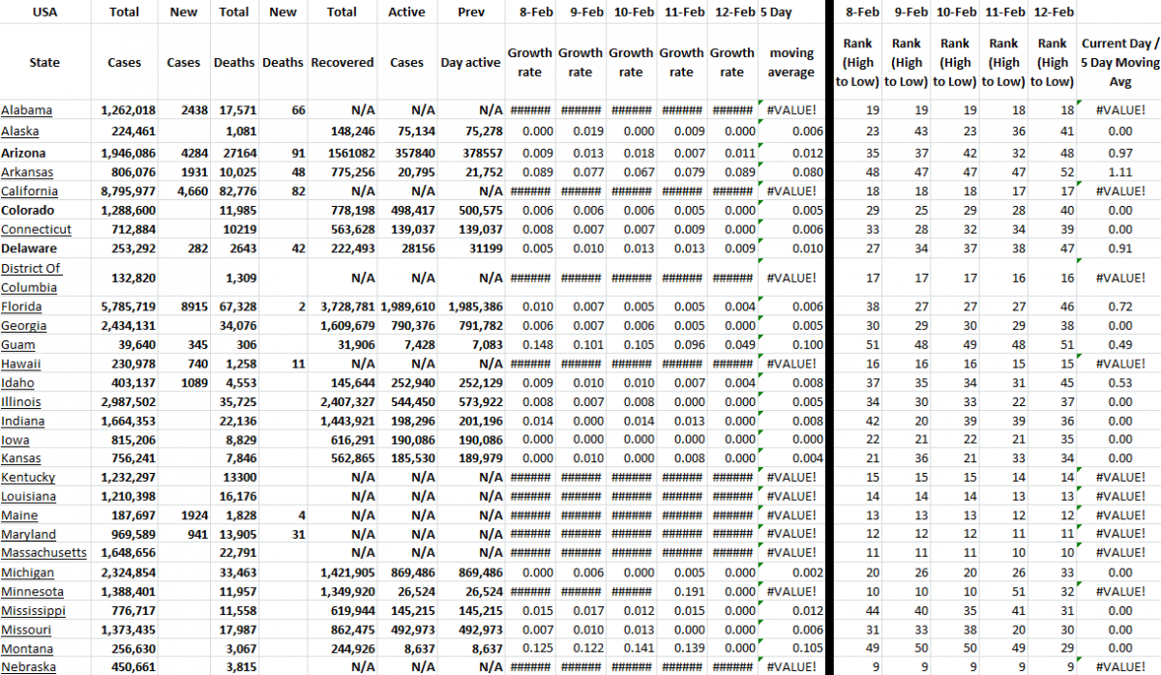Select Florida's new cases cell 8915
Viewport: 1161px width, 675px height.
pyautogui.click(x=183, y=307)
